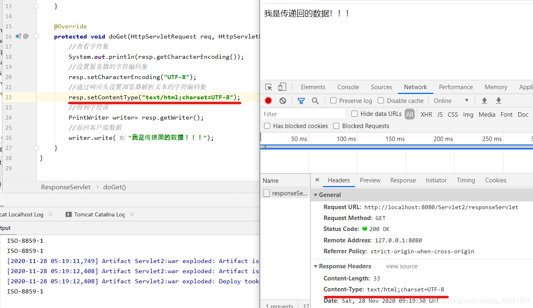
Task: Switch to the Response tab
Action: click(403, 180)
